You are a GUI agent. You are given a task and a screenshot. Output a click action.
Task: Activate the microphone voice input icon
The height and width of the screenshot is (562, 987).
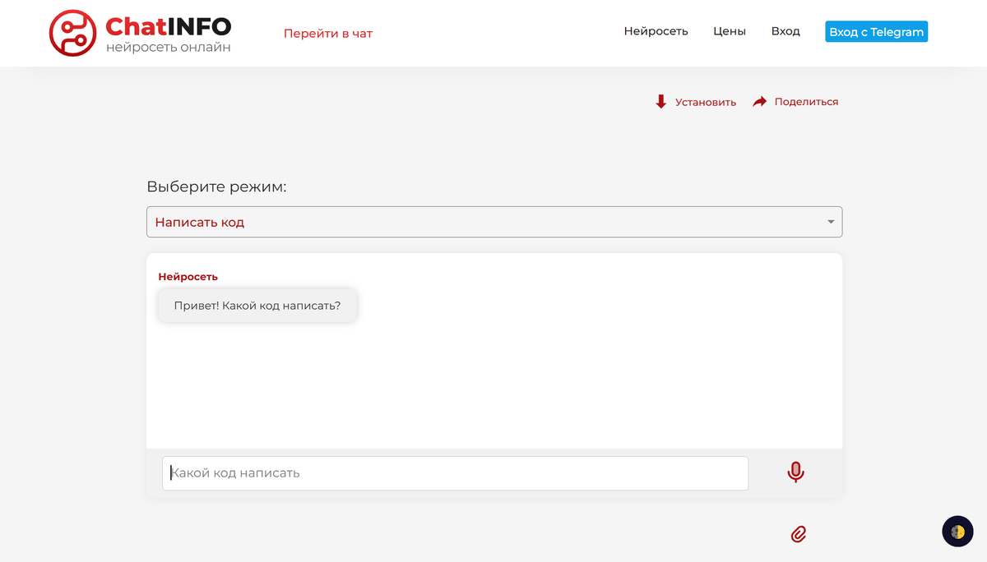point(795,472)
